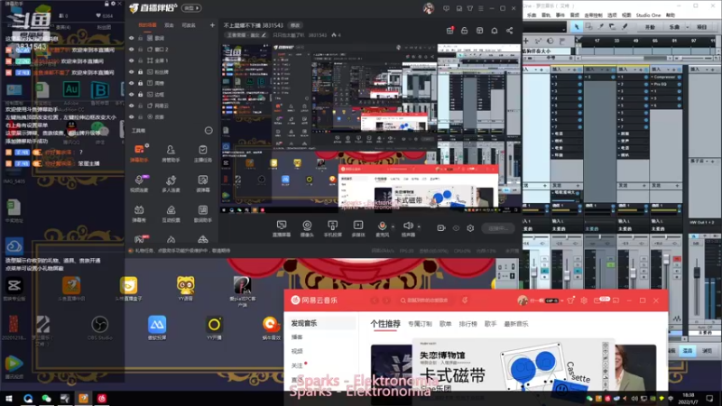Toggle visibility of 窗口 2 source
Image resolution: width=722 pixels, height=406 pixels.
pyautogui.click(x=131, y=50)
